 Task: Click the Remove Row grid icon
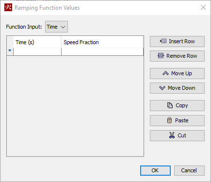(161, 56)
